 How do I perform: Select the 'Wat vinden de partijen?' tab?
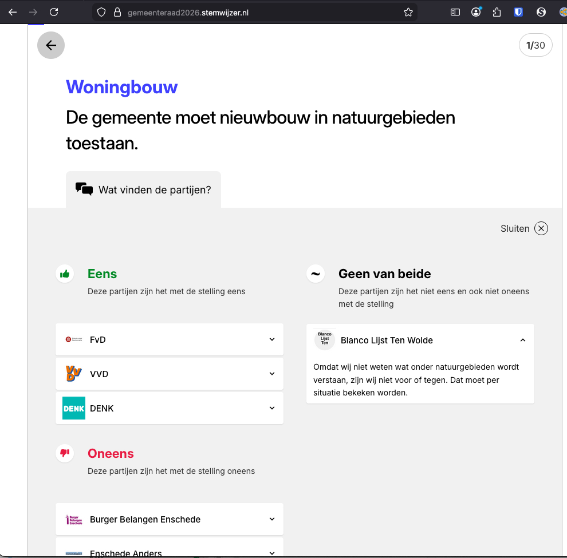tap(143, 189)
